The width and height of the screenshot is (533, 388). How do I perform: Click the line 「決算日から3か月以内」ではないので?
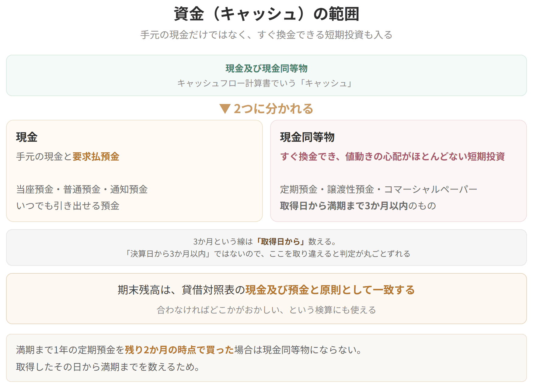[x=194, y=254]
